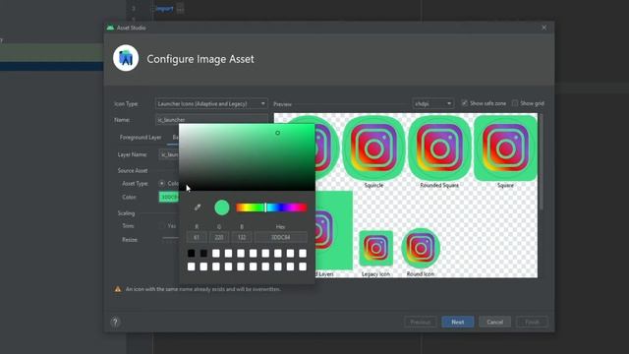Click the green Color field swatch
629x354 pixels.
(169, 197)
